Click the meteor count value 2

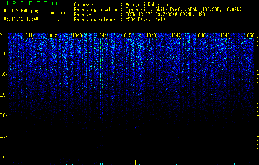[58, 19]
